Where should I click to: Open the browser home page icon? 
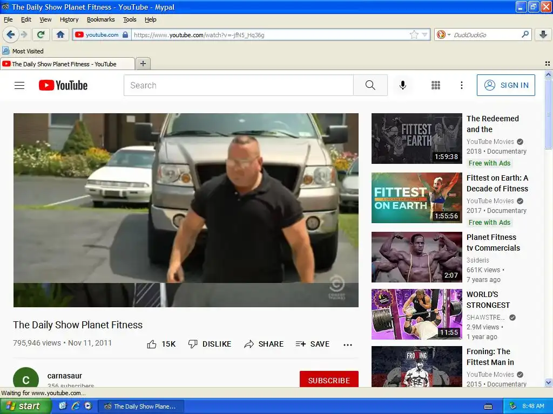pyautogui.click(x=60, y=34)
